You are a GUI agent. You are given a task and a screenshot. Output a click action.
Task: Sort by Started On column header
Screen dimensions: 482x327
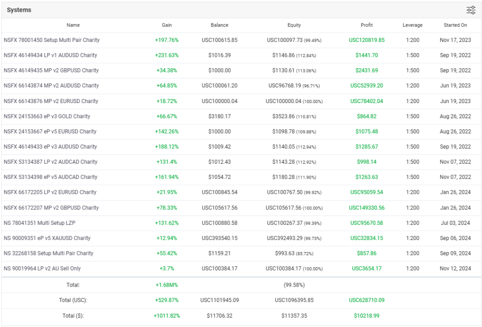[x=455, y=25]
